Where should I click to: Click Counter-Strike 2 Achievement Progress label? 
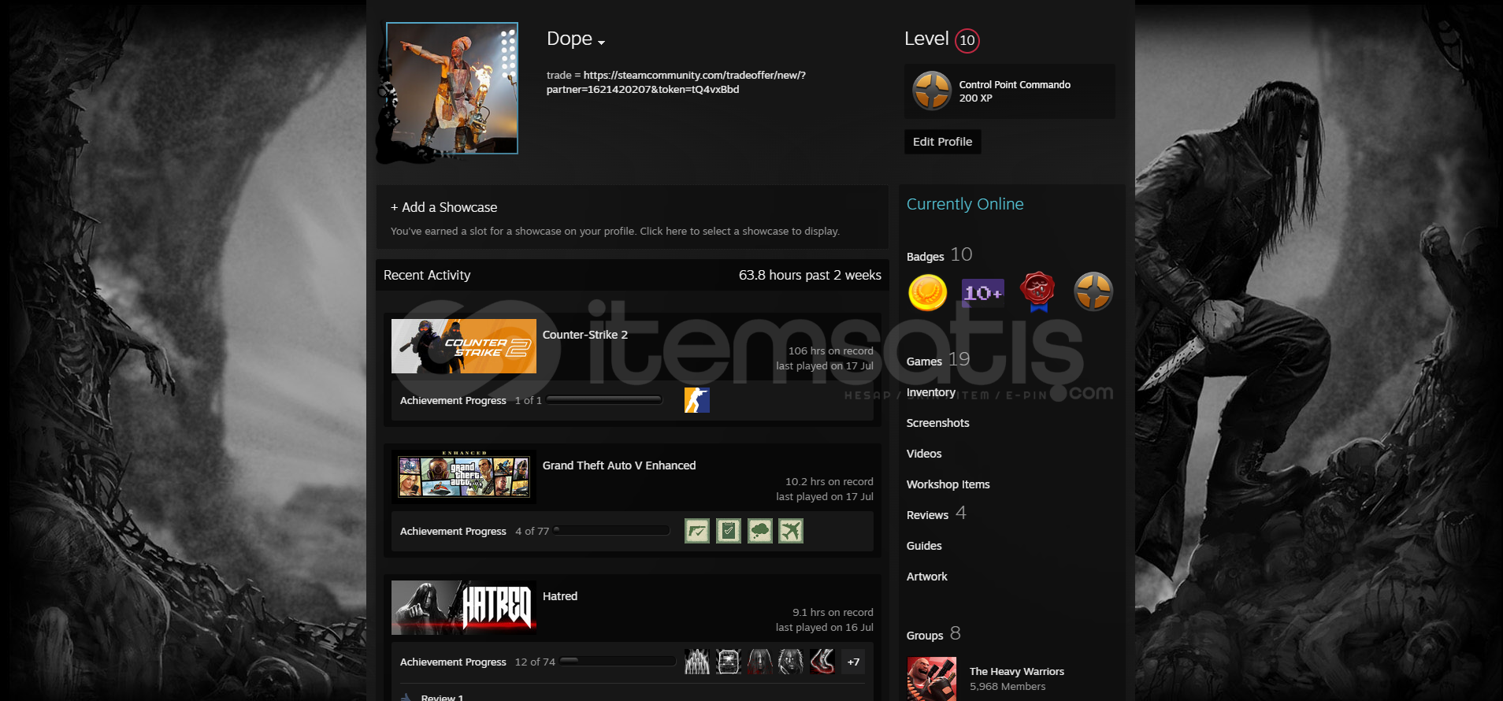coord(453,400)
